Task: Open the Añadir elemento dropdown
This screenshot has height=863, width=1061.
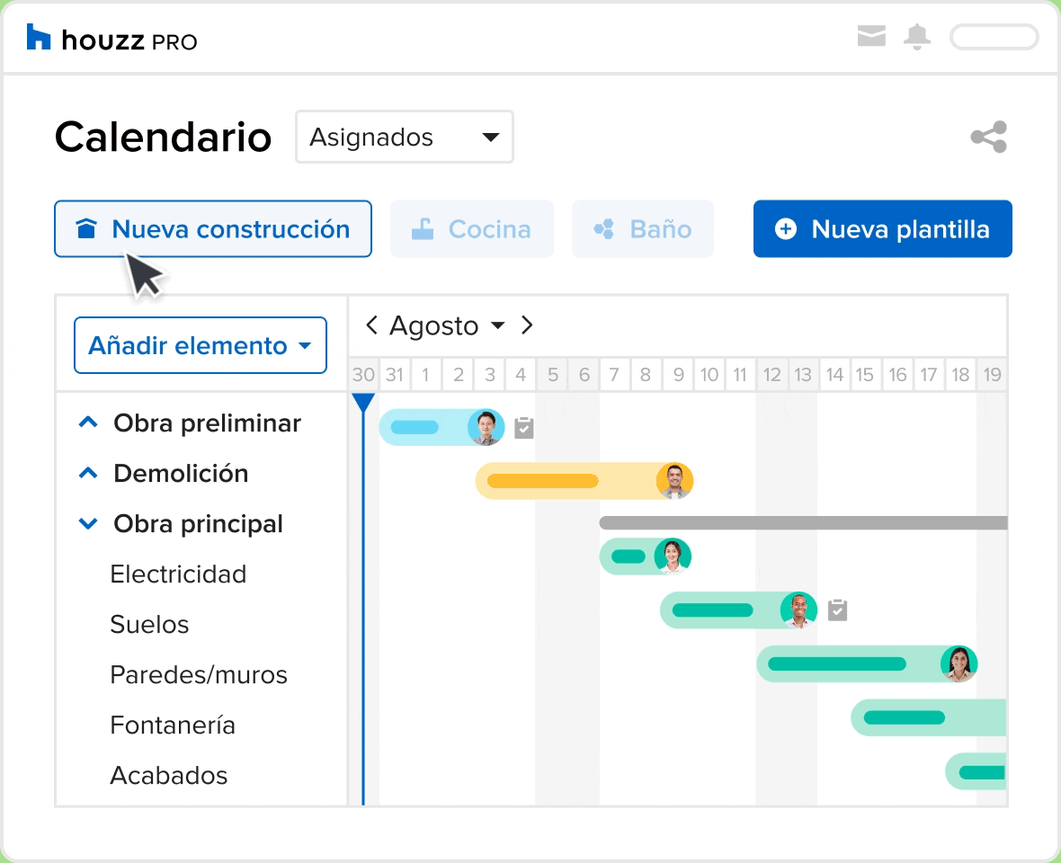Action: click(200, 345)
